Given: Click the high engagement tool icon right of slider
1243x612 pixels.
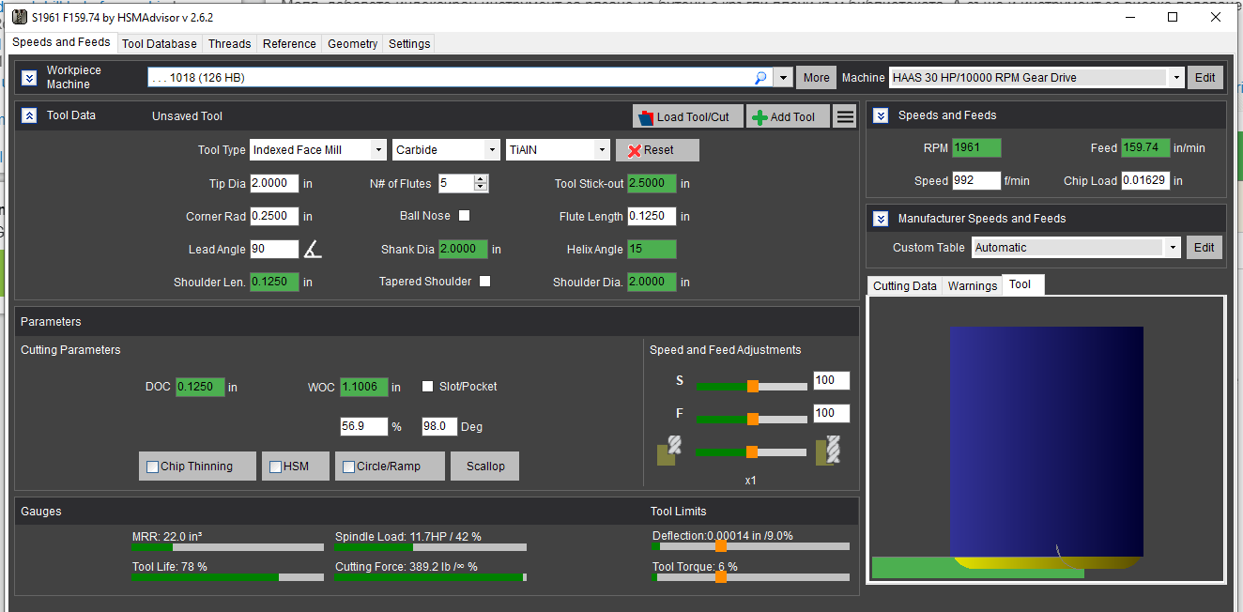Looking at the screenshot, I should [828, 451].
